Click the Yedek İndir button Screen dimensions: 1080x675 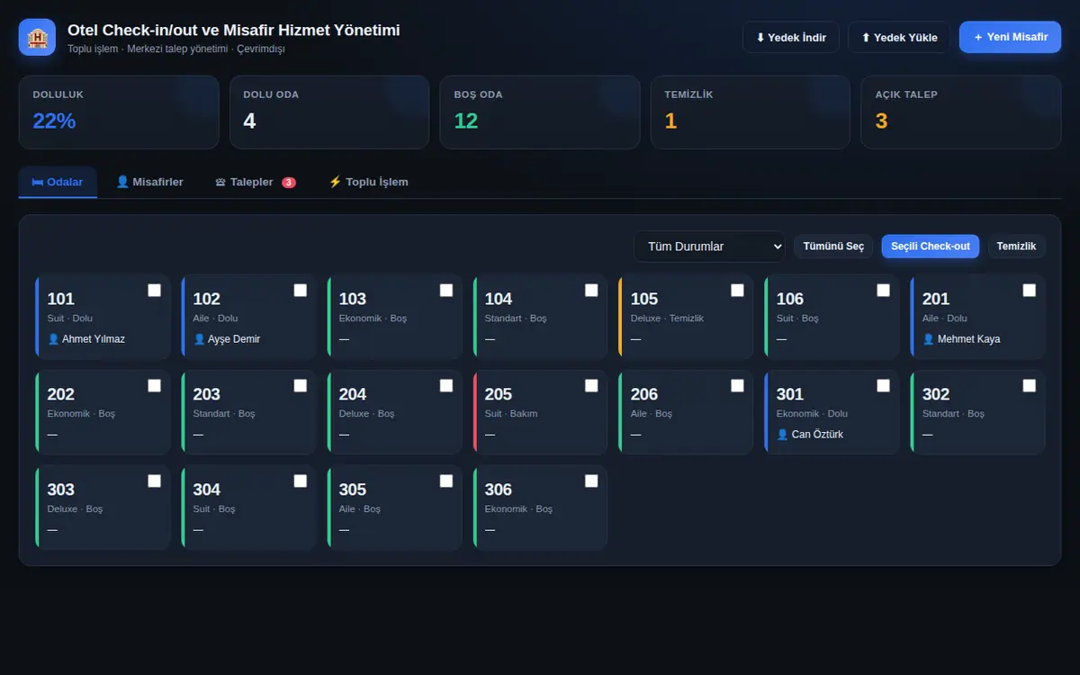tap(791, 38)
